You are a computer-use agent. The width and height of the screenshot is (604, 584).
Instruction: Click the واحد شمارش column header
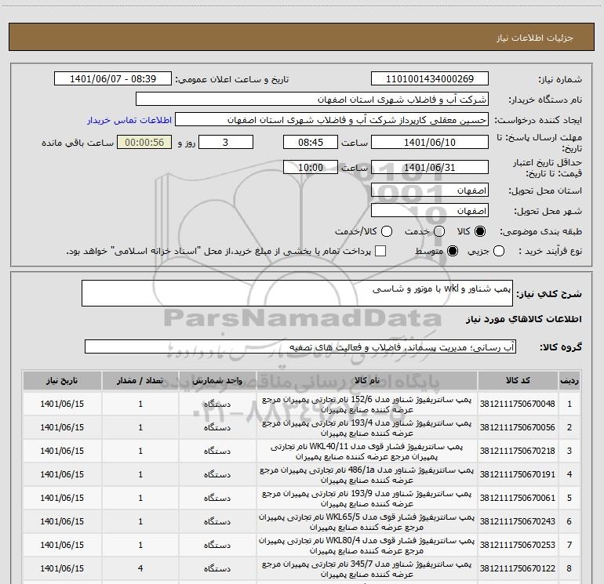pyautogui.click(x=217, y=381)
